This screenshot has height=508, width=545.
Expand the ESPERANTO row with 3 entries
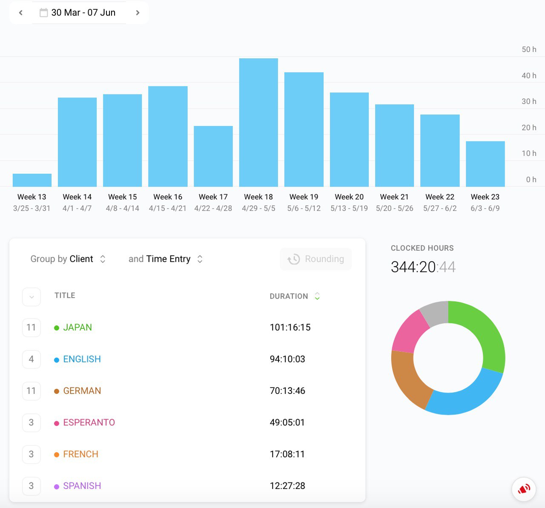pos(32,422)
